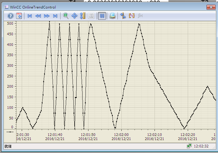Click the original view 1:1 icon
218x153 pixels.
[91, 16]
